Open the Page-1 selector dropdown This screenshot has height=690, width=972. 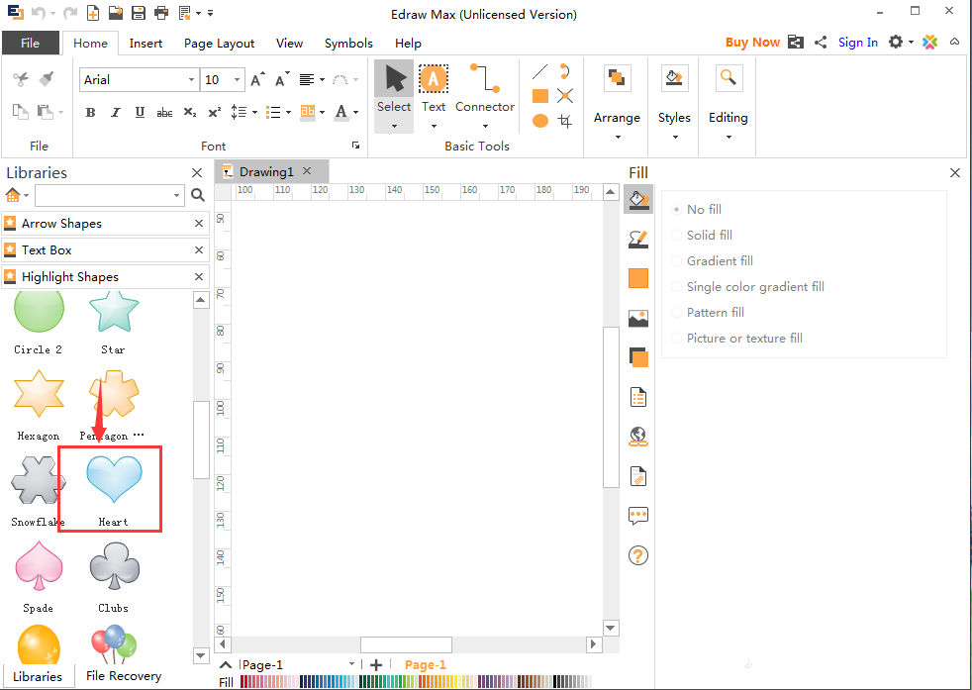click(351, 664)
